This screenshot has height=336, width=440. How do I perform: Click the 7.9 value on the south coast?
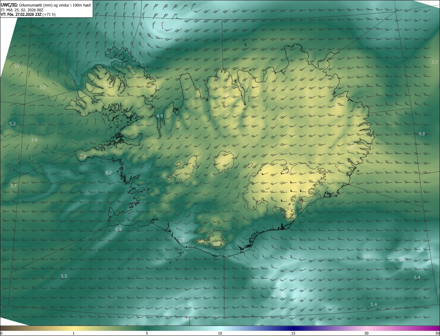(x=181, y=240)
